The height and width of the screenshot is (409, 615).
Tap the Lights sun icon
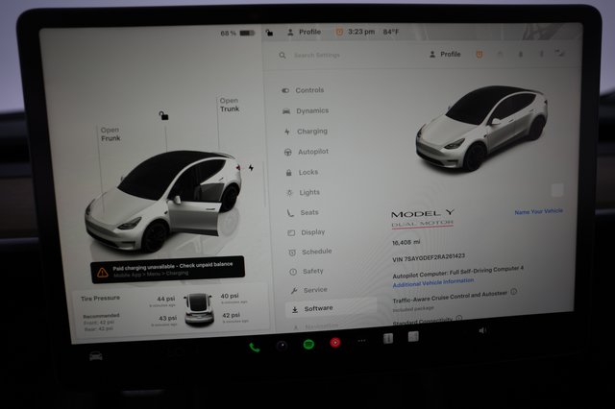289,193
